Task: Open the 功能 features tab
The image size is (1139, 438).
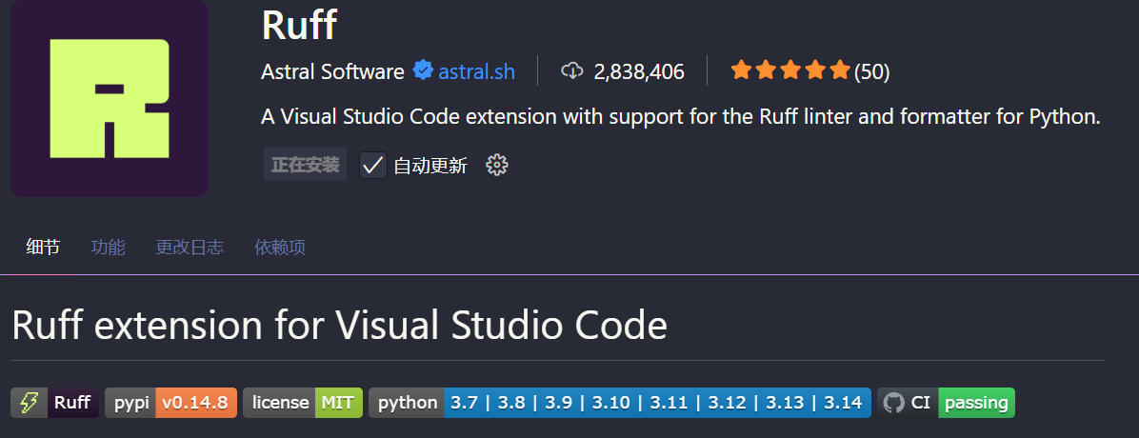Action: tap(108, 248)
